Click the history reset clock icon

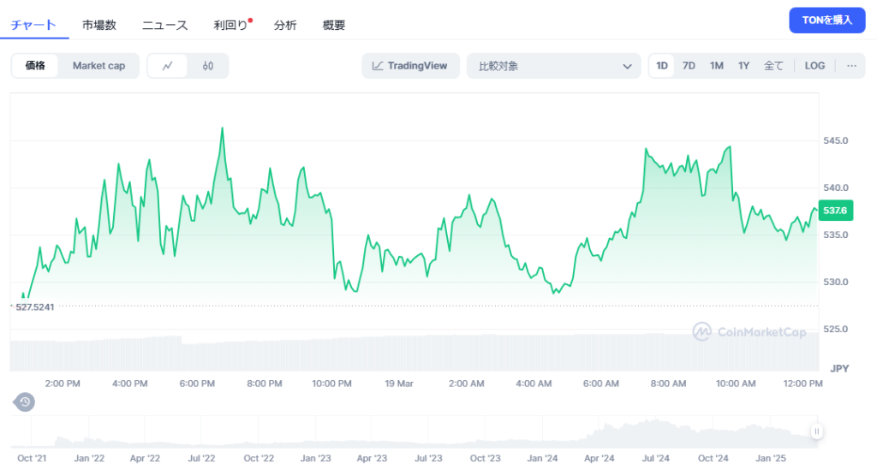tap(25, 402)
